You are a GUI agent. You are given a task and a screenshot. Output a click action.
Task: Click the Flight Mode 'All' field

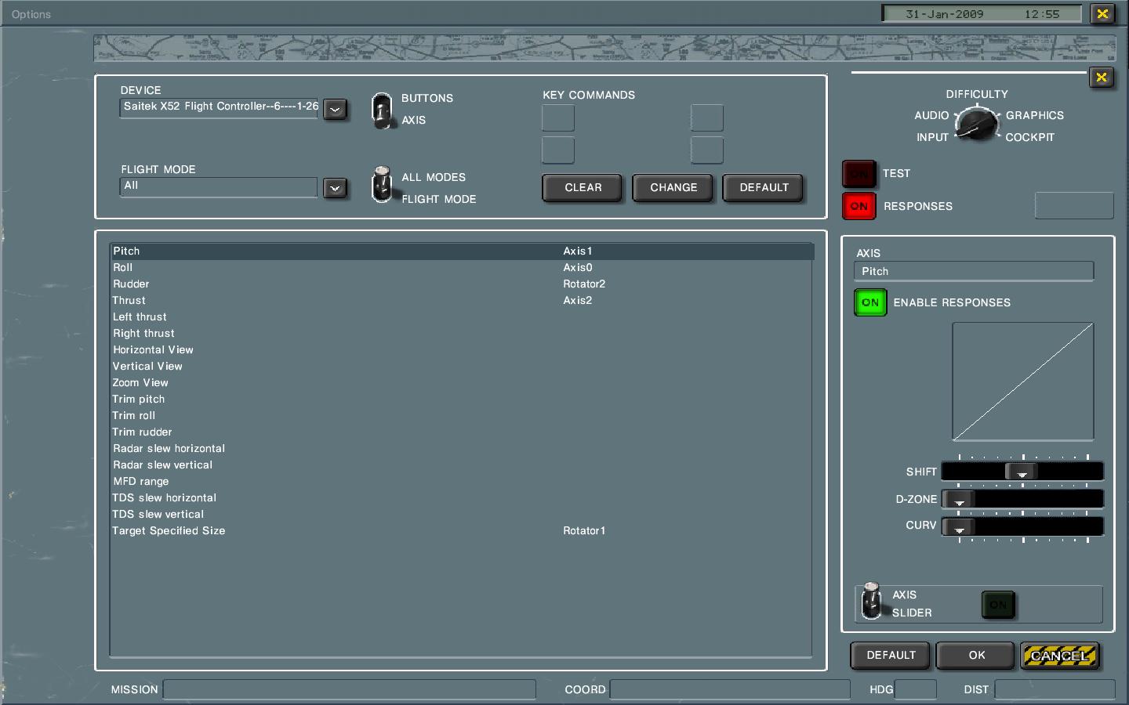[219, 186]
